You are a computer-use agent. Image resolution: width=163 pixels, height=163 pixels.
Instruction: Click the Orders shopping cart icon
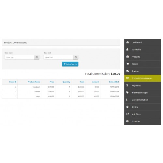tap(127, 64)
